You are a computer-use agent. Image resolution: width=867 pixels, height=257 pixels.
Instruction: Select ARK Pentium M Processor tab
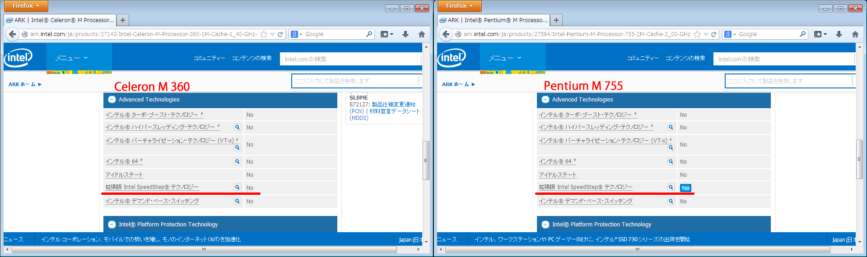tap(494, 20)
